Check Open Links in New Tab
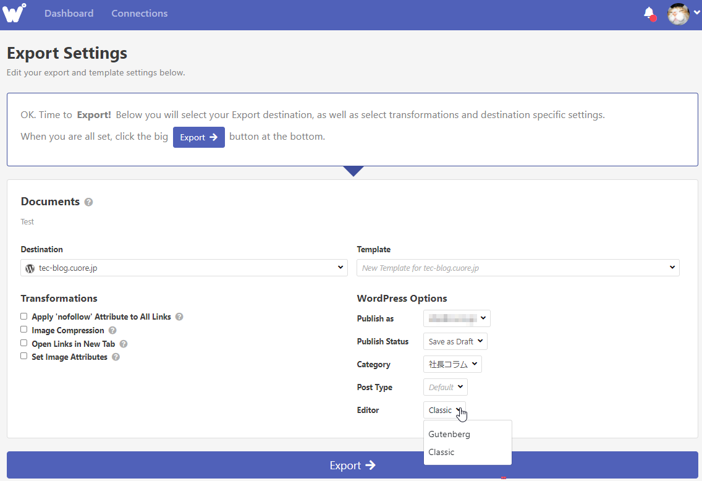Screen dimensions: 702x481 click(x=24, y=343)
